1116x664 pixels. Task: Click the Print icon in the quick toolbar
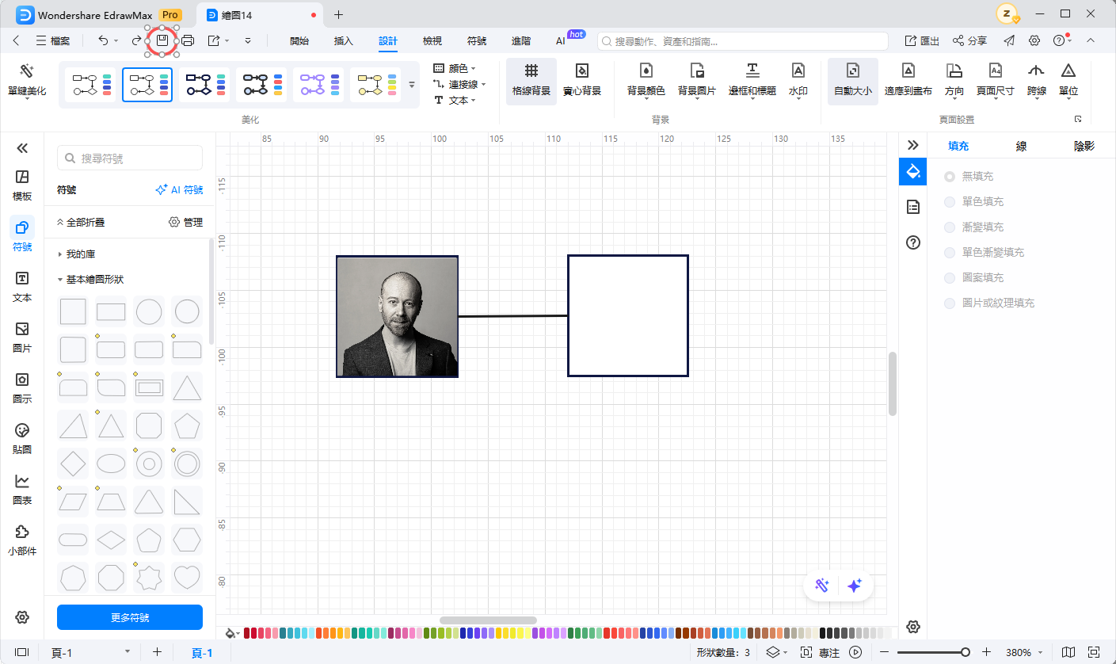(x=188, y=40)
